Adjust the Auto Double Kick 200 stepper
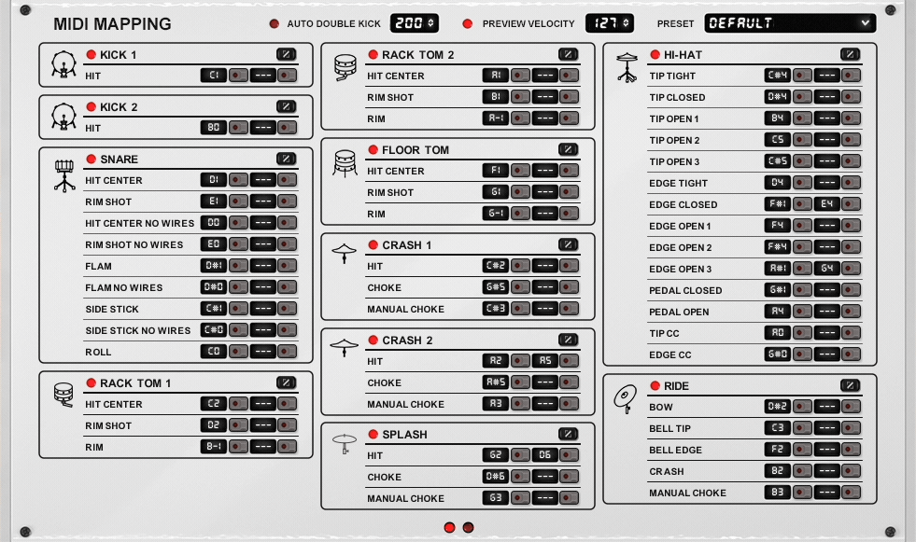 (414, 23)
